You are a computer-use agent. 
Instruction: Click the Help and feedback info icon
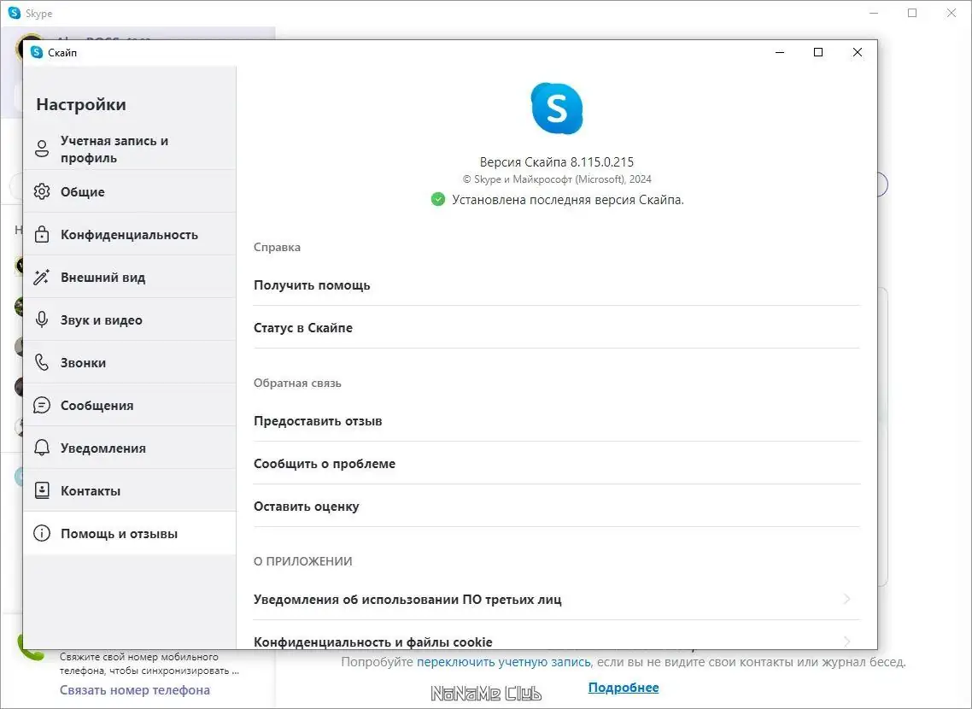pyautogui.click(x=42, y=533)
